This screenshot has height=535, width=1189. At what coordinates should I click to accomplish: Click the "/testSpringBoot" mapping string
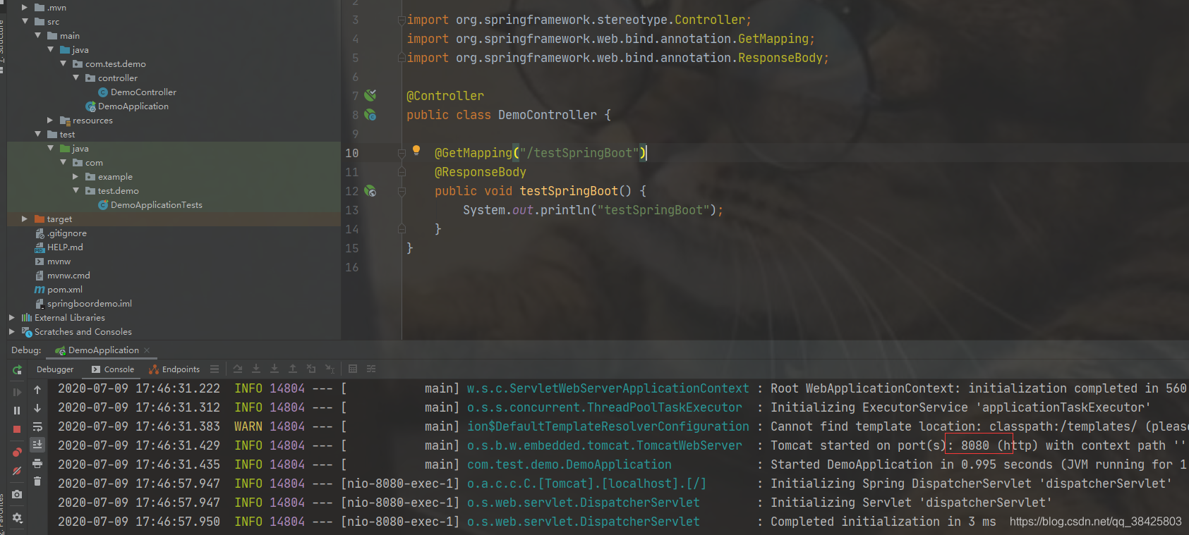click(579, 153)
